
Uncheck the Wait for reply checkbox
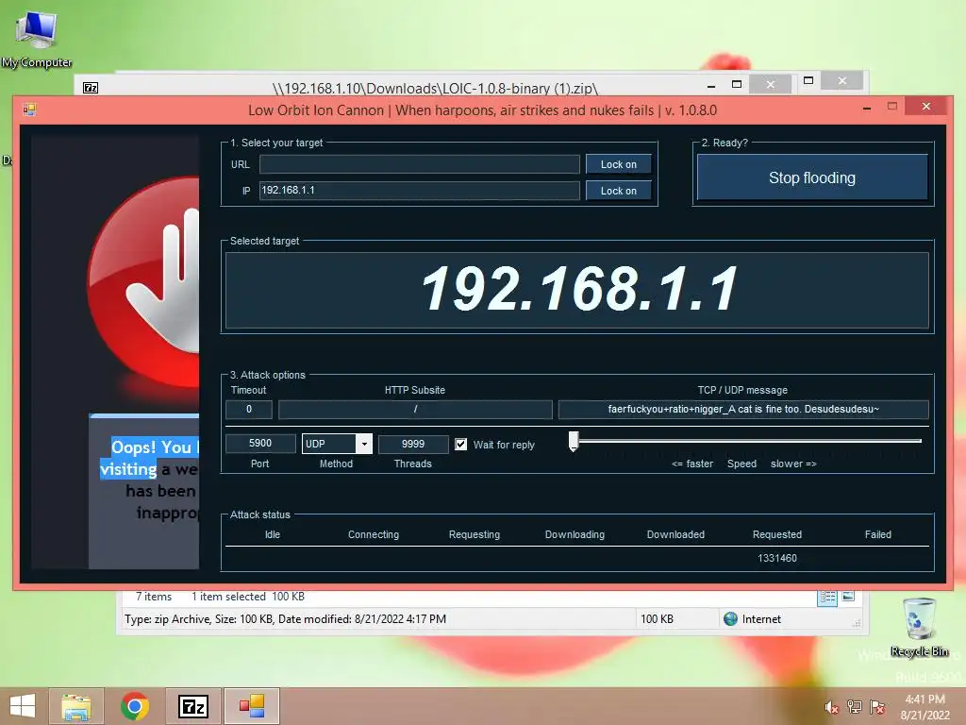460,445
